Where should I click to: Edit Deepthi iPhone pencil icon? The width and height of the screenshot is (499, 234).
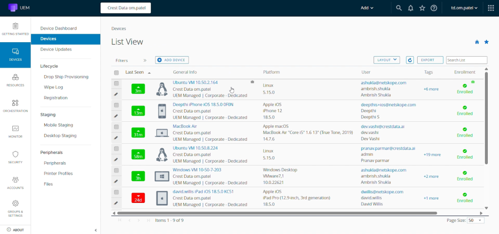(x=116, y=116)
